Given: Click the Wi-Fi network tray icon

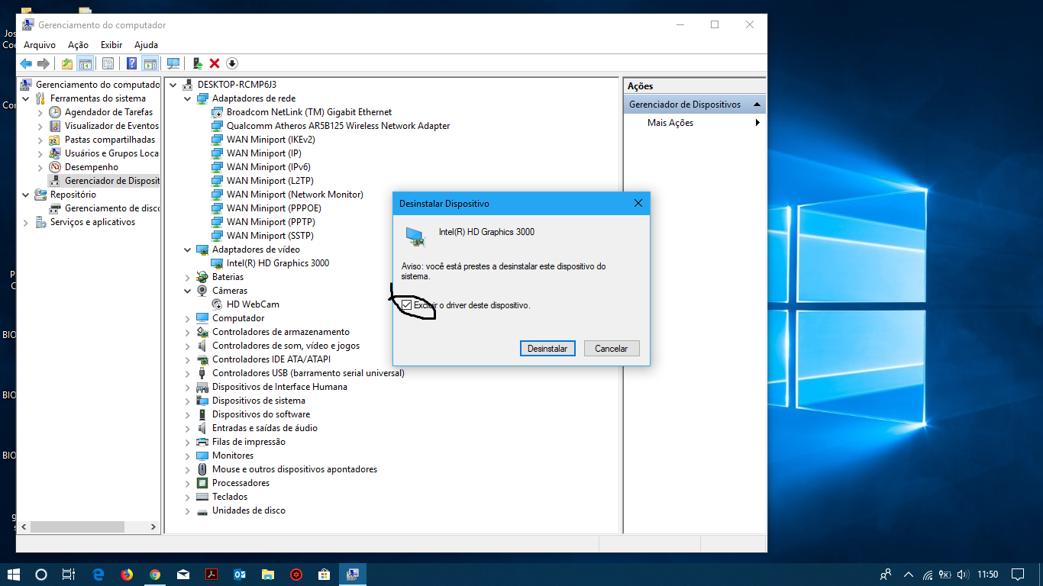Looking at the screenshot, I should point(928,575).
